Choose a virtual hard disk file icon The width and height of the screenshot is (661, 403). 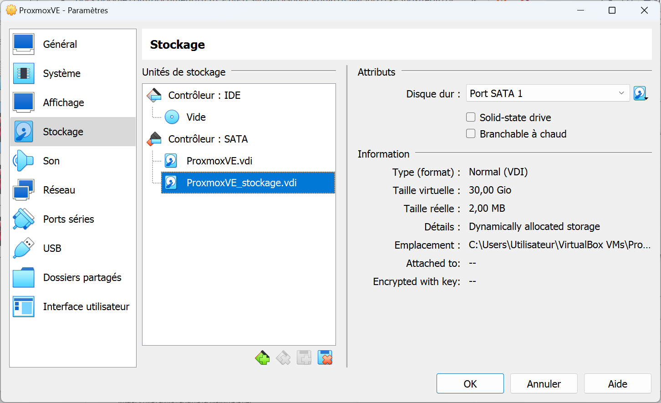pyautogui.click(x=641, y=93)
